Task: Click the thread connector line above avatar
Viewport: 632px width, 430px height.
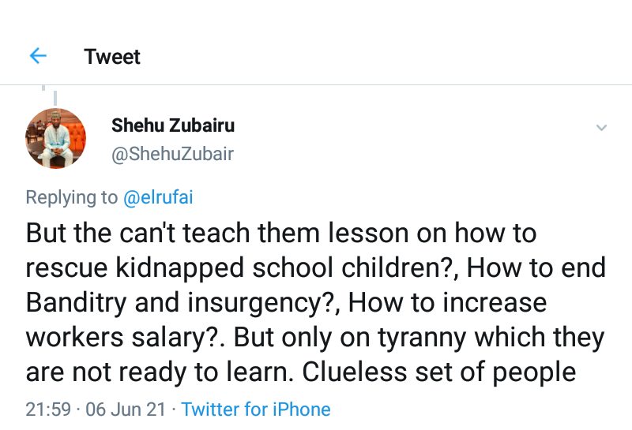Action: [56, 96]
